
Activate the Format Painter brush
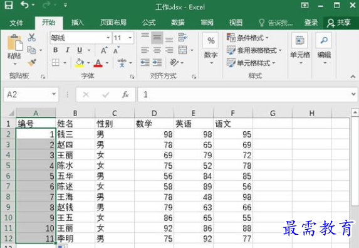click(31, 62)
